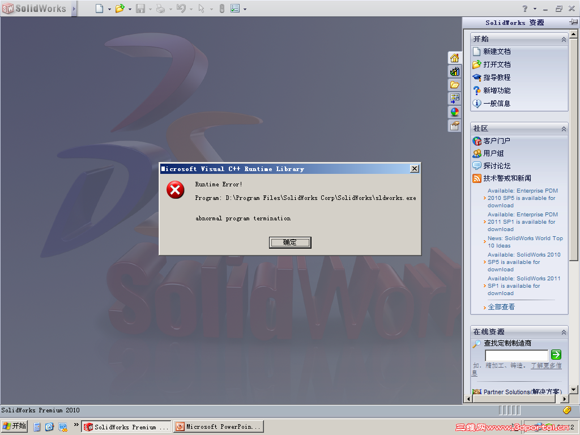Click 确定 to dismiss the runtime error
Image resolution: width=580 pixels, height=435 pixels.
coord(290,242)
